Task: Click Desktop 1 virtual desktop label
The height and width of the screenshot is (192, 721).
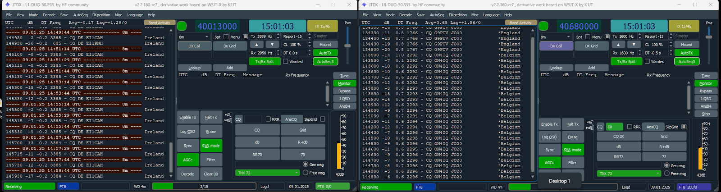Action: pos(560,181)
